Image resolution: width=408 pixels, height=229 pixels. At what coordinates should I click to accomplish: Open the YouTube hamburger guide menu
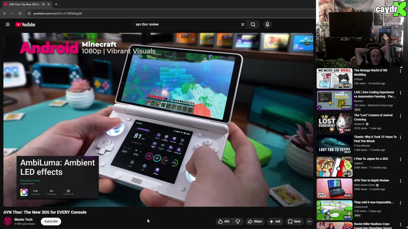pyautogui.click(x=8, y=24)
